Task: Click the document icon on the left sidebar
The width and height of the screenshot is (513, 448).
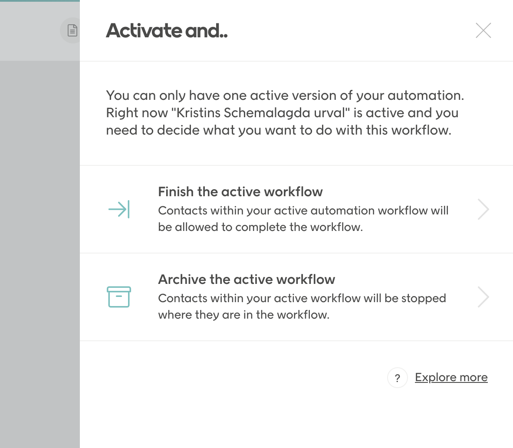Action: (x=72, y=30)
